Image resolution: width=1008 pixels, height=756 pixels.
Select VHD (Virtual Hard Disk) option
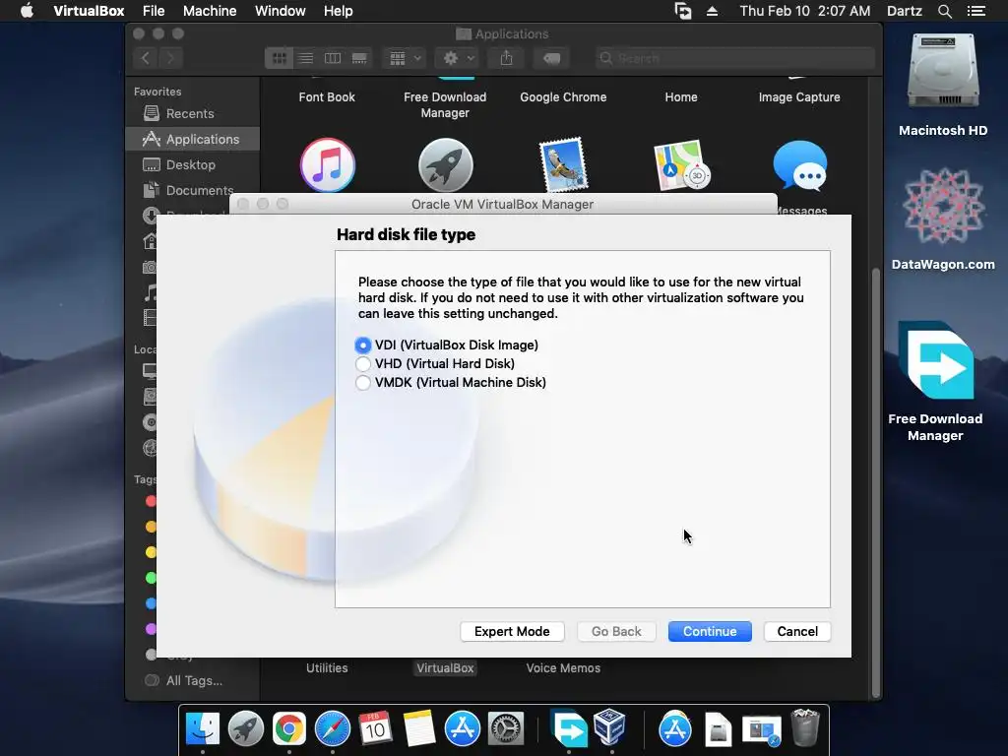click(435, 364)
